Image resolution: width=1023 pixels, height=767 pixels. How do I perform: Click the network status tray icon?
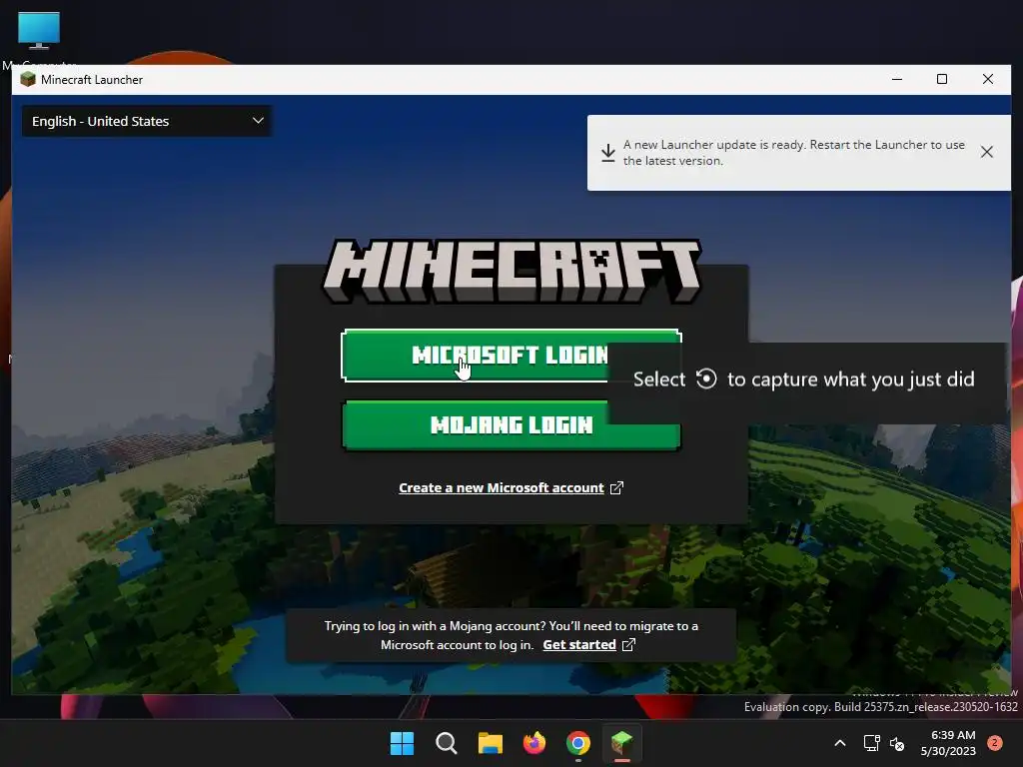[x=871, y=743]
